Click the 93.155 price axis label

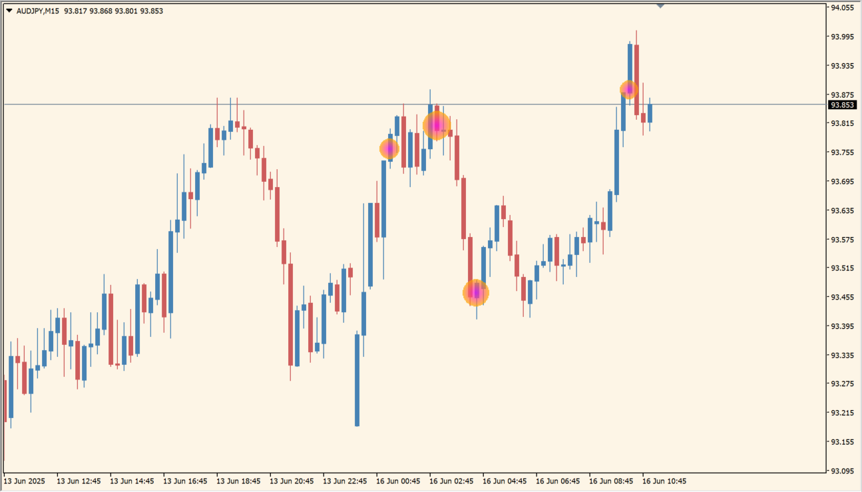click(x=842, y=442)
